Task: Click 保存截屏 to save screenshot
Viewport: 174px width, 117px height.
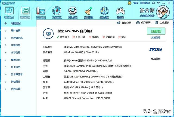Action: click(x=143, y=23)
